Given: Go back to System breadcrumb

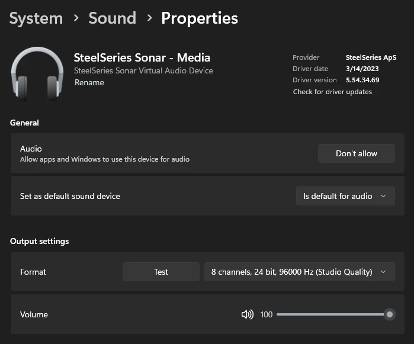Looking at the screenshot, I should pyautogui.click(x=36, y=18).
